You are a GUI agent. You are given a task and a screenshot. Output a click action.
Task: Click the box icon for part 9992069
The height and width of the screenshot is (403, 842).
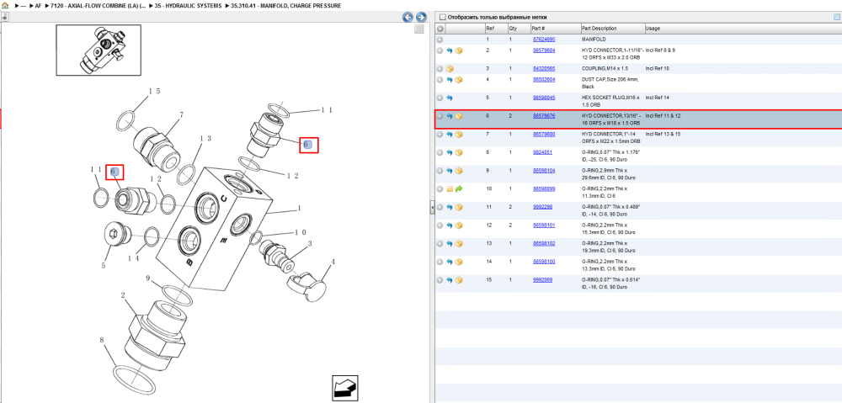tap(459, 280)
